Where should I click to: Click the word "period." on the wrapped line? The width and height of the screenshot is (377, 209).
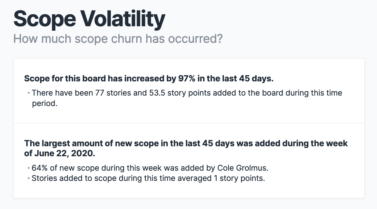click(44, 103)
